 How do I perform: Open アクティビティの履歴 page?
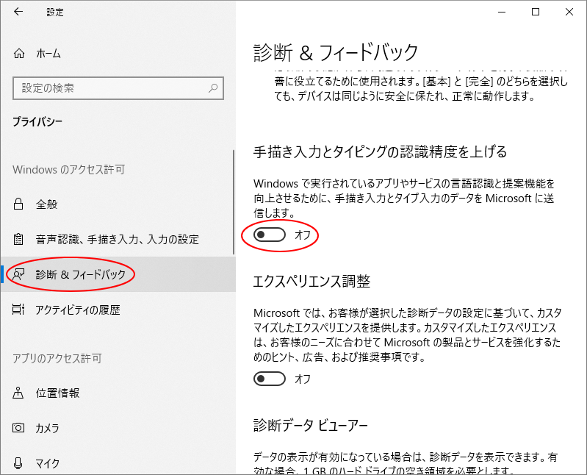[118, 310]
